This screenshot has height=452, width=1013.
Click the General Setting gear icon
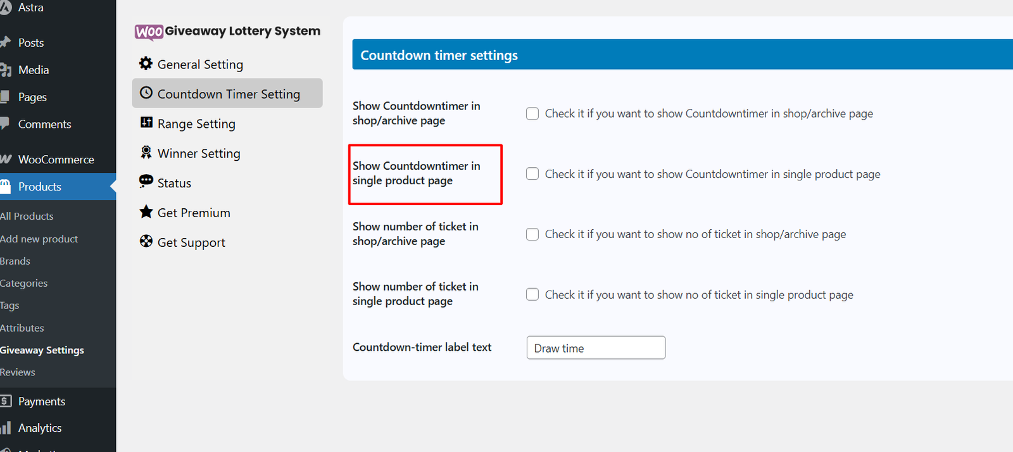point(146,63)
